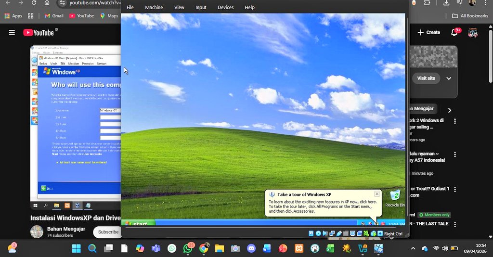Click VirtualBox optical drive status icon
Image resolution: width=493 pixels, height=257 pixels.
[x=318, y=233]
